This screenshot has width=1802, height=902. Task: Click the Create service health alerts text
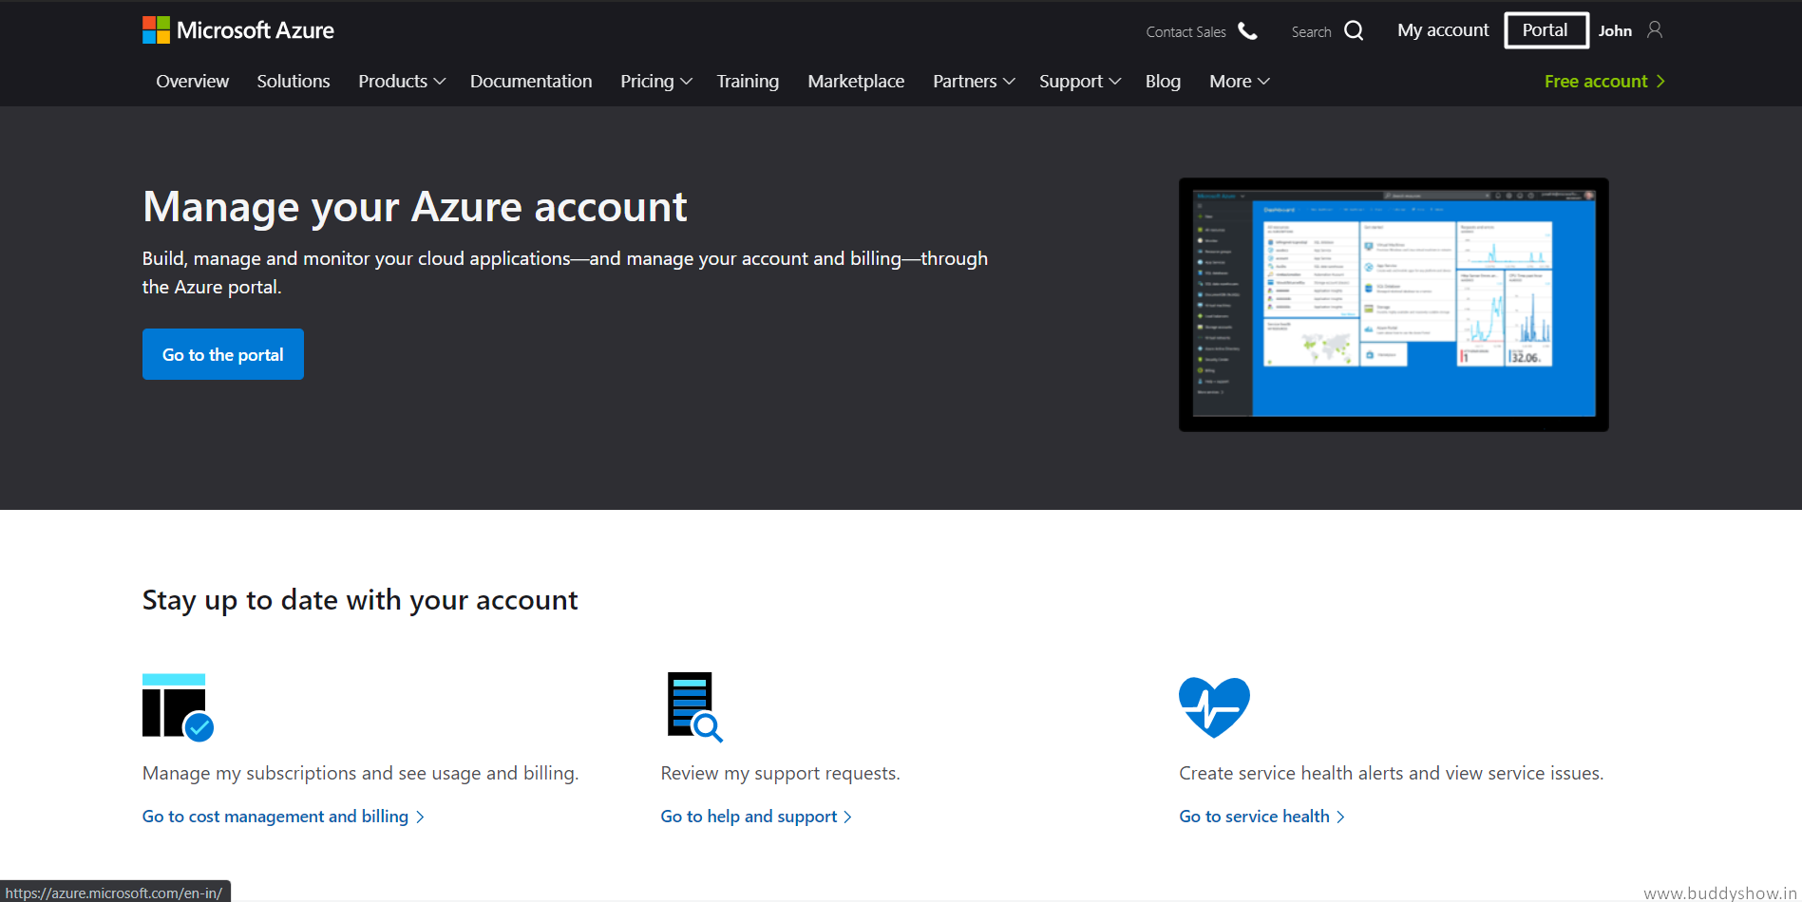point(1392,774)
